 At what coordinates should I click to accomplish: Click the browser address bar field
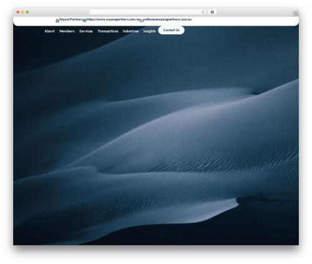pos(148,12)
